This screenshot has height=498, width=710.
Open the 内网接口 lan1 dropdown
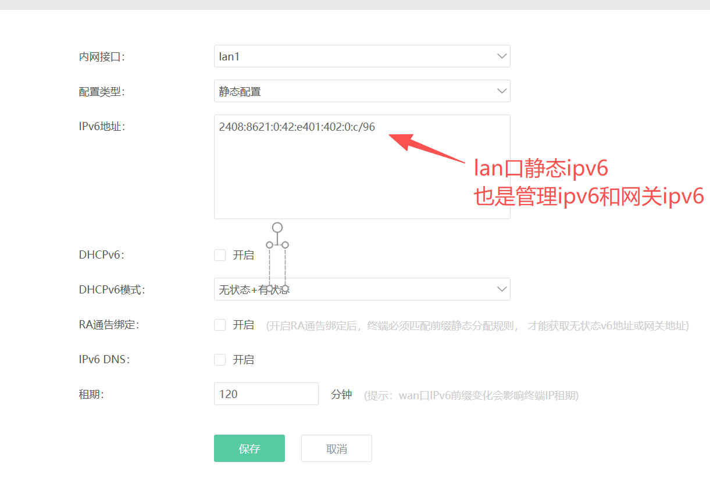(362, 56)
